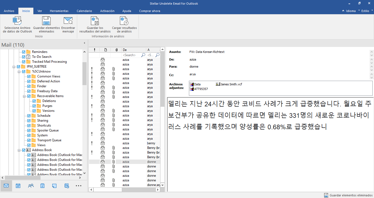Click Seleccione Archivo de datos de Outlook icon

pos(17,21)
